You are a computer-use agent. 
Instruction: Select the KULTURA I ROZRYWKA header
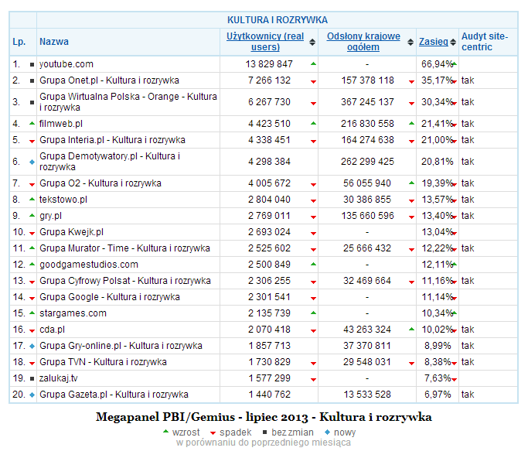tap(277, 19)
